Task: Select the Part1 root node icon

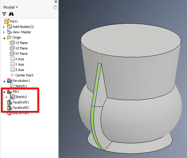Action: click(x=7, y=21)
